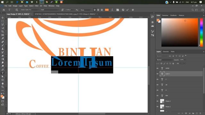Open the Layers panel options menu
205x115 pixels.
[204, 52]
